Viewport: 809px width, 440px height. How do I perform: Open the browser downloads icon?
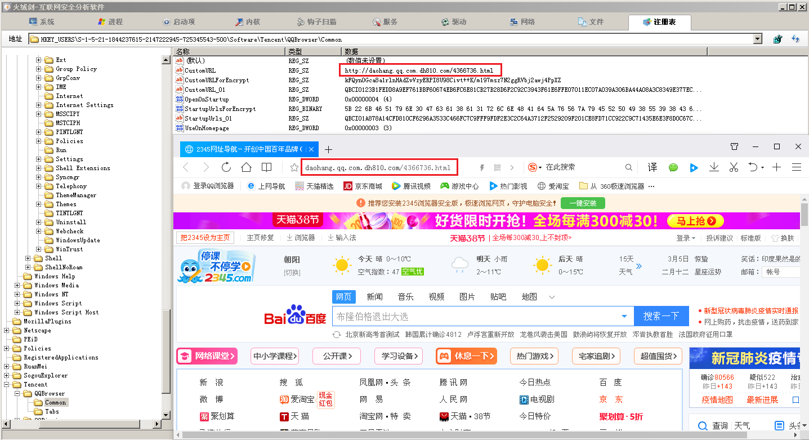click(x=714, y=167)
